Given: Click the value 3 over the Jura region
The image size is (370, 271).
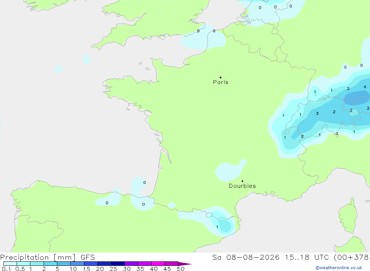Looking at the screenshot, I should [317, 113].
